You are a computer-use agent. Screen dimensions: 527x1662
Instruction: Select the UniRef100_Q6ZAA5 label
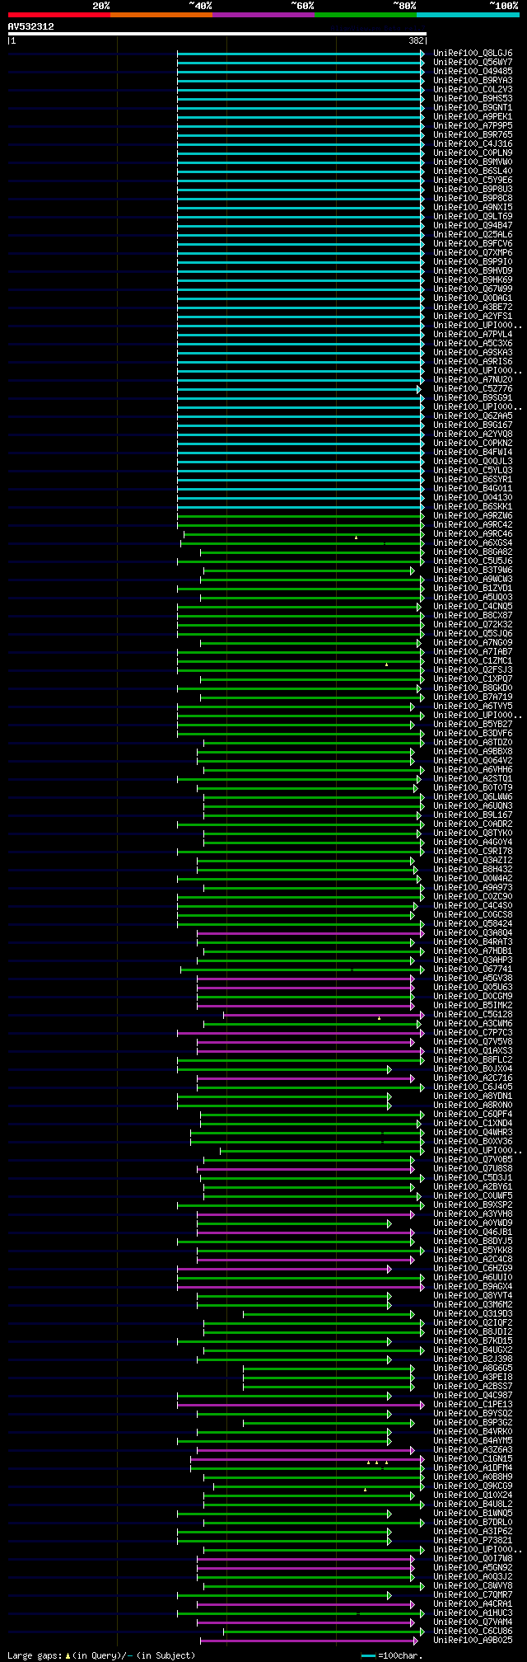(x=473, y=415)
